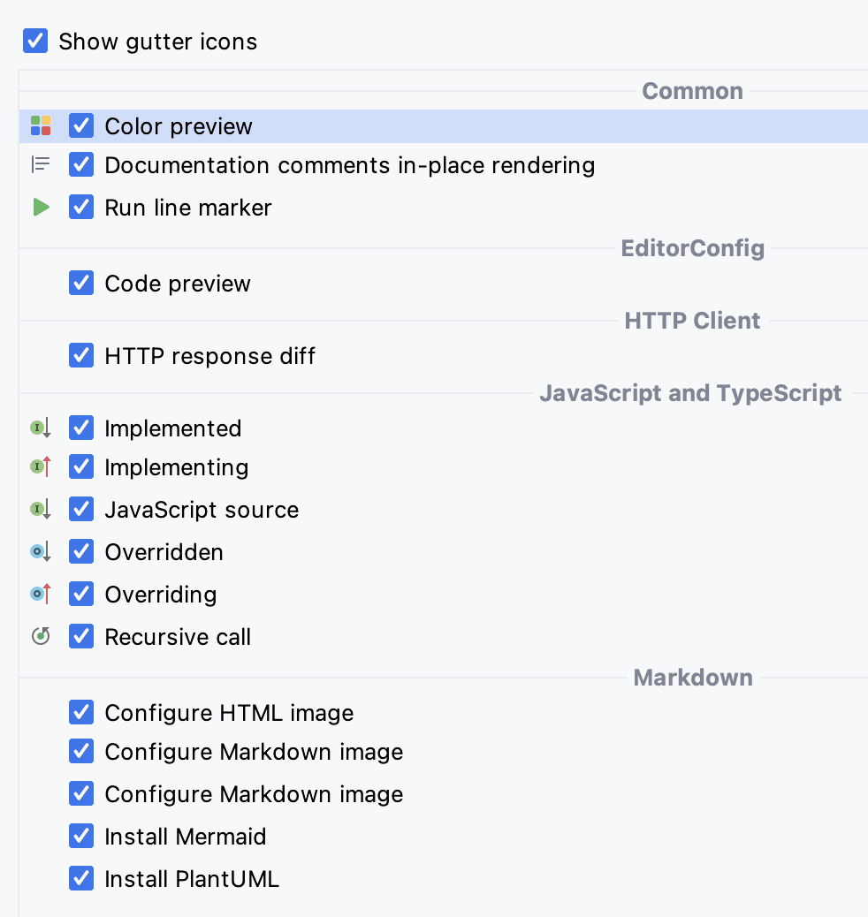Uncheck HTTP response diff

coord(80,355)
